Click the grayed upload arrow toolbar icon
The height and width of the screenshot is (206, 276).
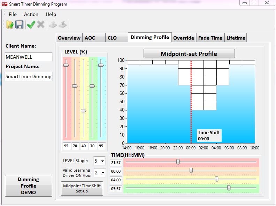[x=53, y=25]
